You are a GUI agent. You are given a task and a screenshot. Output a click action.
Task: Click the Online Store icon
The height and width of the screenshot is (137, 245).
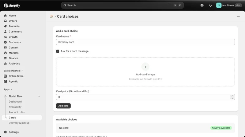(x=5, y=76)
